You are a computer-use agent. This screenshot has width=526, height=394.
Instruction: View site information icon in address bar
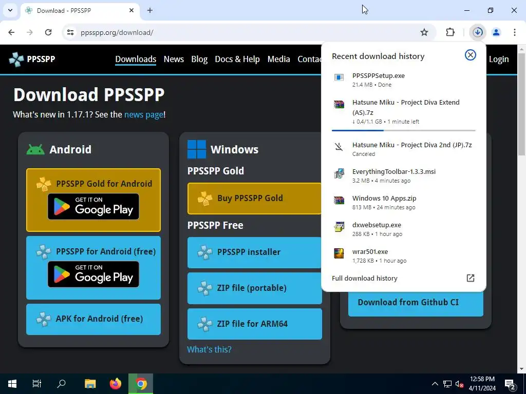click(70, 32)
